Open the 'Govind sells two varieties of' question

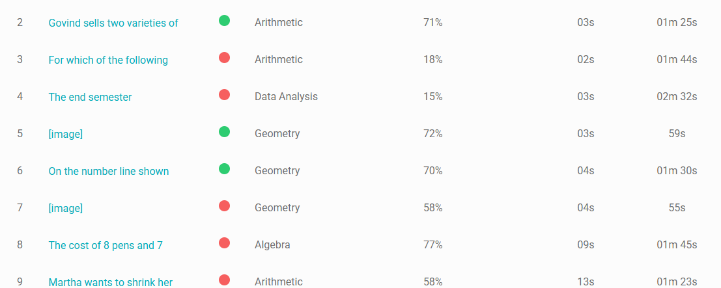click(113, 23)
